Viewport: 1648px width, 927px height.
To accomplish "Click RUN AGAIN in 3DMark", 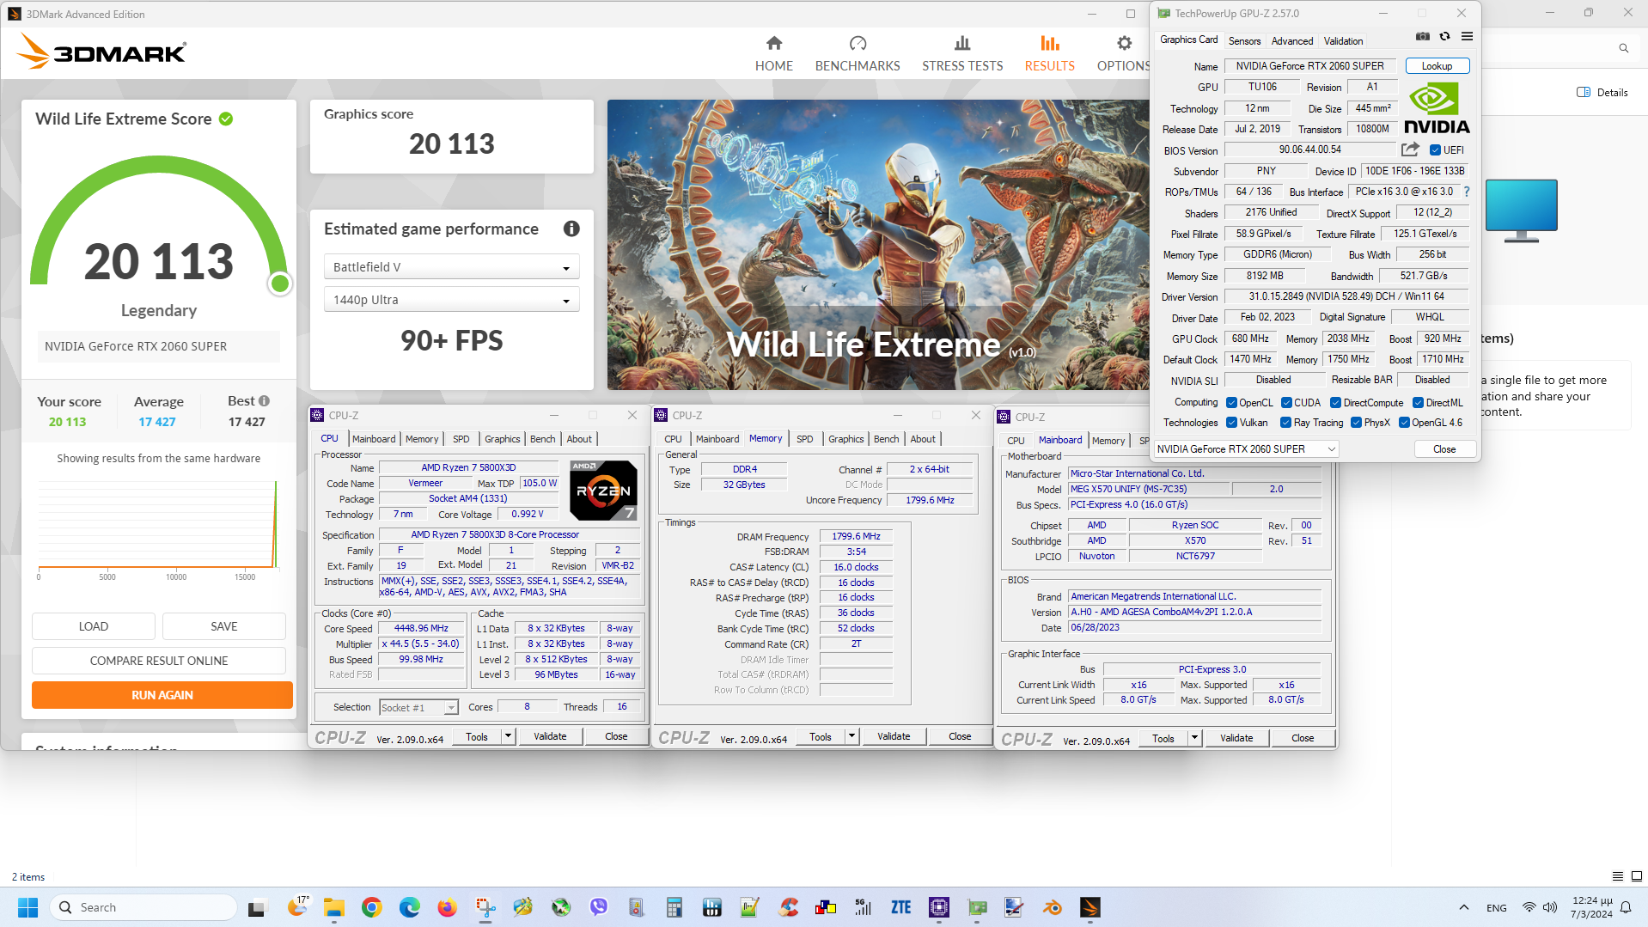I will click(162, 694).
